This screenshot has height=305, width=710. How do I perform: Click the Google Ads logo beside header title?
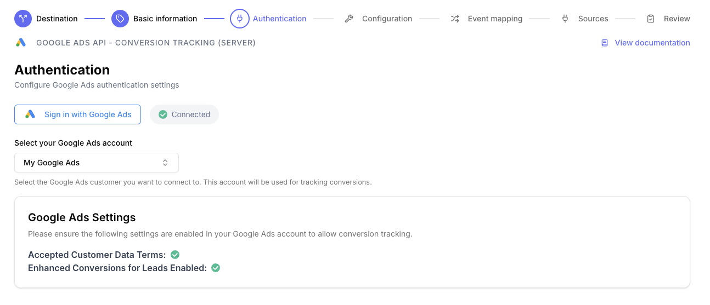(x=21, y=43)
